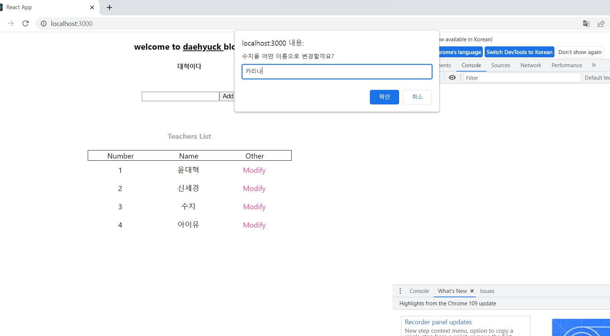This screenshot has height=336, width=610.
Task: Select the name 아이유 in table
Action: pyautogui.click(x=188, y=225)
